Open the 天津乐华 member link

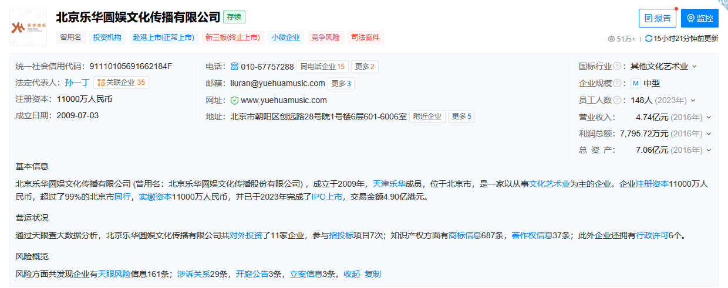click(x=389, y=183)
